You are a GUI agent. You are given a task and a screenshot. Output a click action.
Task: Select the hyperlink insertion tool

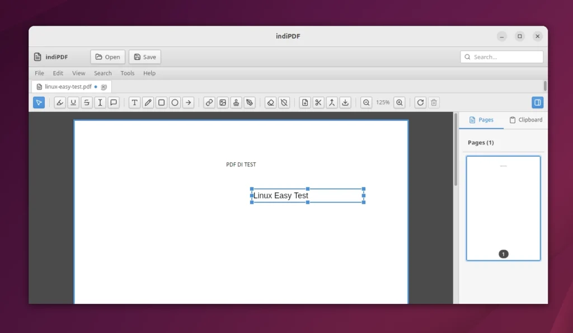coord(209,102)
